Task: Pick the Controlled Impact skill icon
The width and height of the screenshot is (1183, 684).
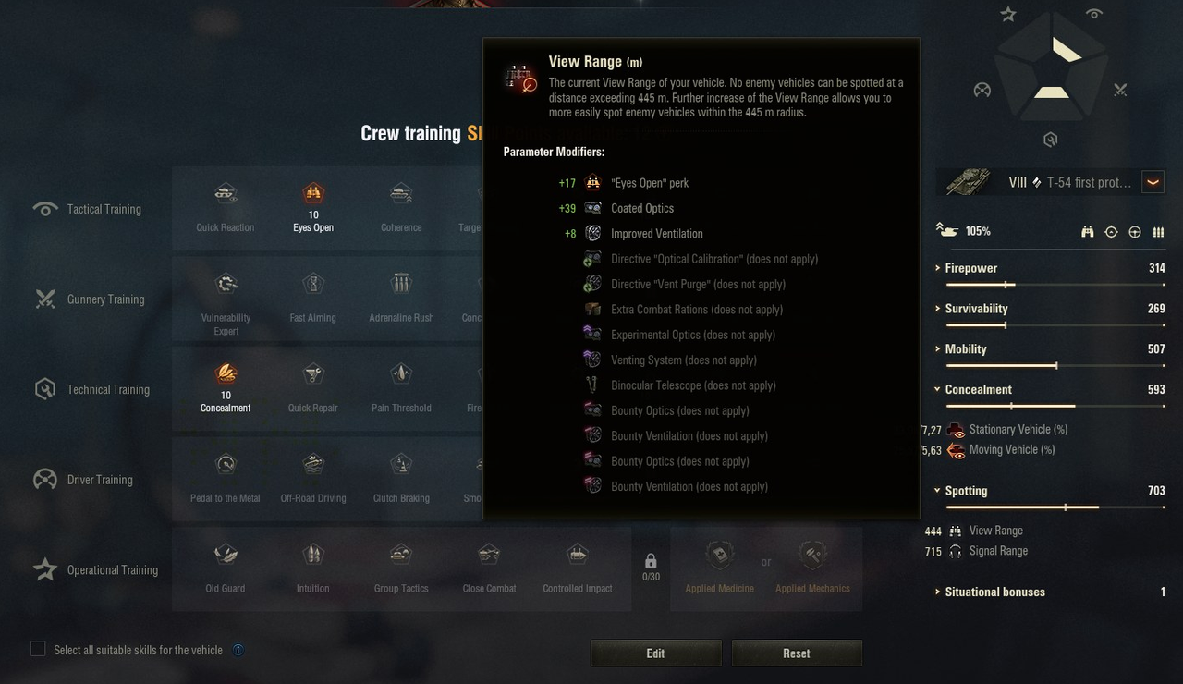Action: coord(578,554)
